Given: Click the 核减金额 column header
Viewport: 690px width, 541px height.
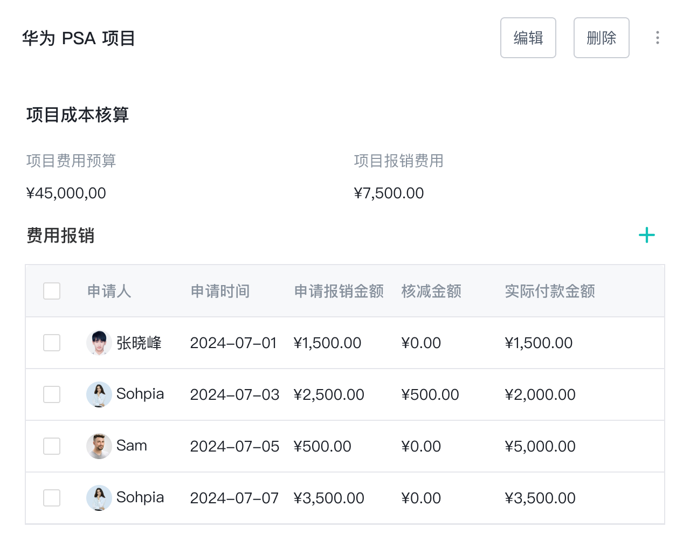Looking at the screenshot, I should tap(431, 292).
